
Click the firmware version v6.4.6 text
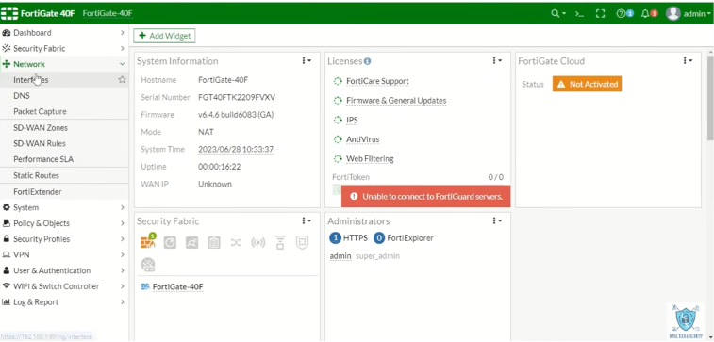(x=236, y=115)
